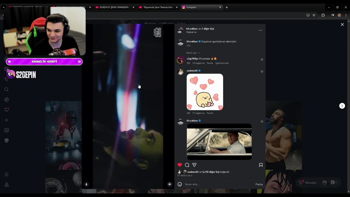
Task: Open the shirtless man post thumbnail
Action: pyautogui.click(x=284, y=135)
